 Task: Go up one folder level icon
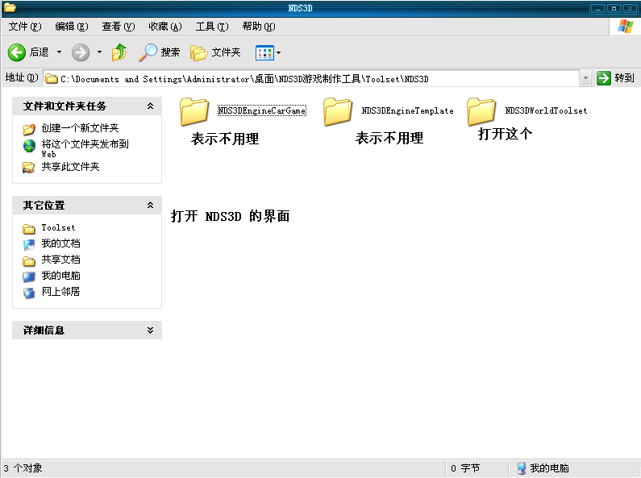pyautogui.click(x=119, y=52)
